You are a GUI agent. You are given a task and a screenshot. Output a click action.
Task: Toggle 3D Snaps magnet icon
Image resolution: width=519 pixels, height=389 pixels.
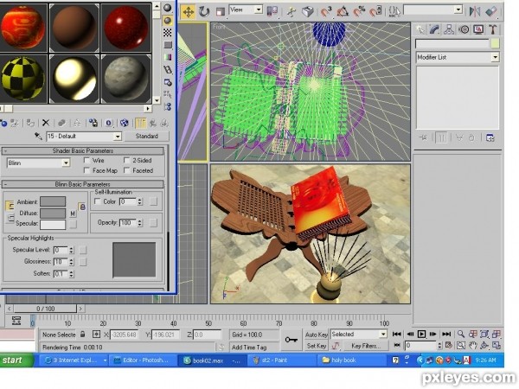point(326,12)
